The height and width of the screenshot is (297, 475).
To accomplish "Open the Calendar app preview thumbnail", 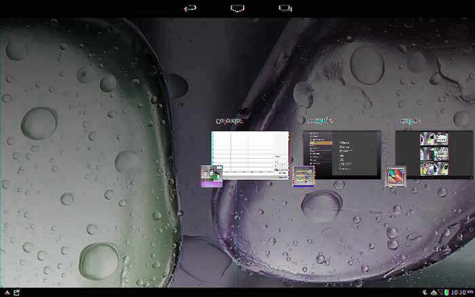I will pyautogui.click(x=250, y=155).
